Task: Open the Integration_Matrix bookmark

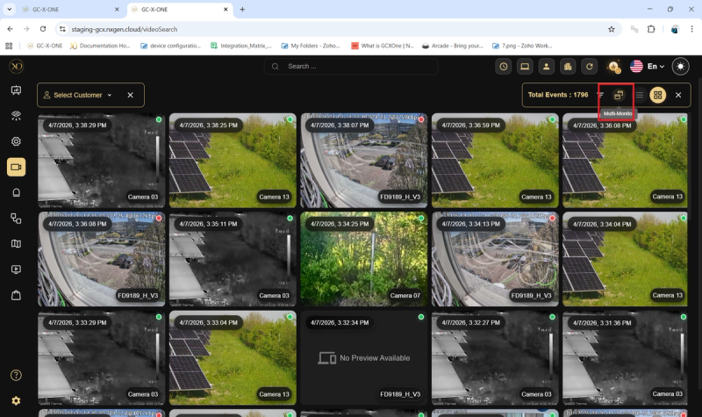Action: (x=240, y=46)
